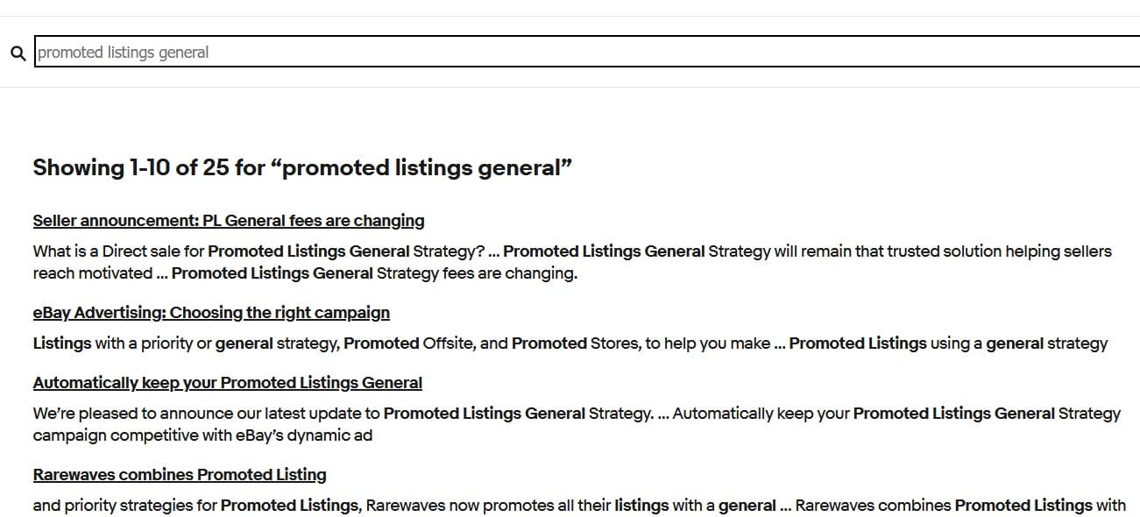This screenshot has height=517, width=1140.
Task: Click snippet words 'Promoted Stores'
Action: (574, 343)
